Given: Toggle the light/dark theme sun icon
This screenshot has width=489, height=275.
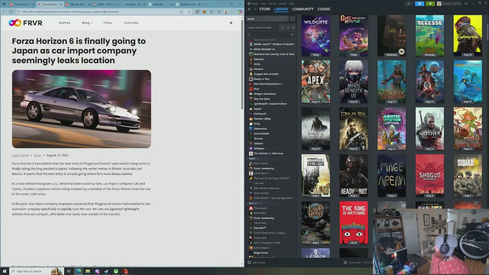Looking at the screenshot, I should 231,23.
